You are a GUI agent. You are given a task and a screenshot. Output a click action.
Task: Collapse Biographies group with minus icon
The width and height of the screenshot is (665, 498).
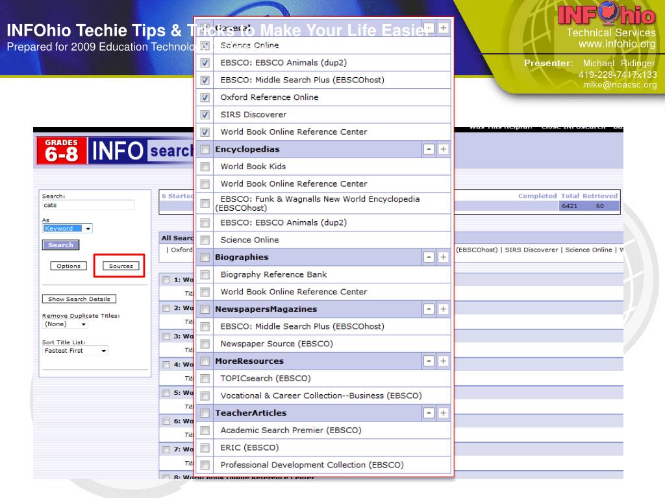click(x=429, y=257)
